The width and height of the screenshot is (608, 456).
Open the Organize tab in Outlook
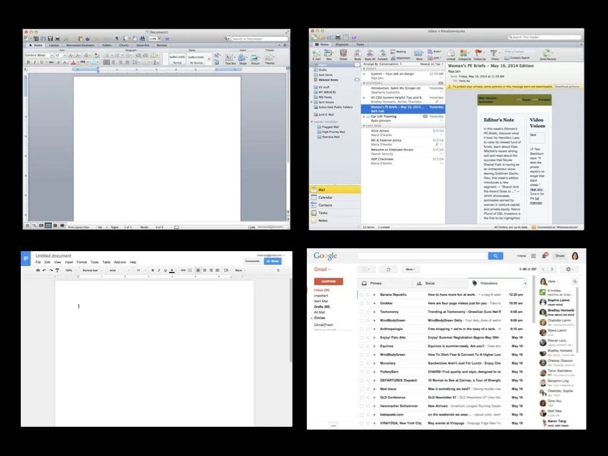(342, 45)
